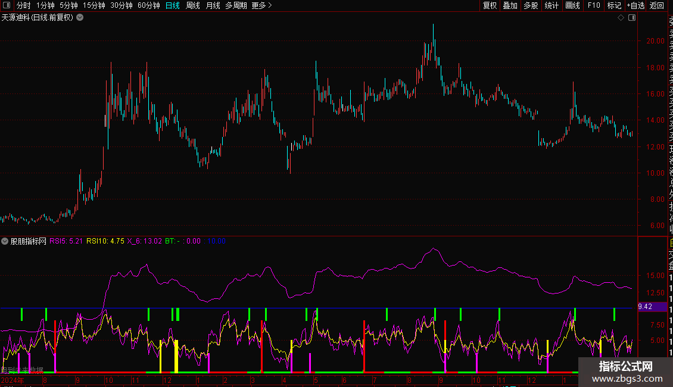This screenshot has height=387, width=673.
Task: Toggle the side panel icon beside the diamond
Action: click(632, 17)
